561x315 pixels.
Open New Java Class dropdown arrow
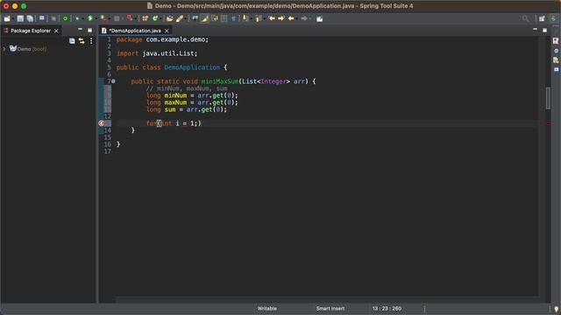click(160, 19)
